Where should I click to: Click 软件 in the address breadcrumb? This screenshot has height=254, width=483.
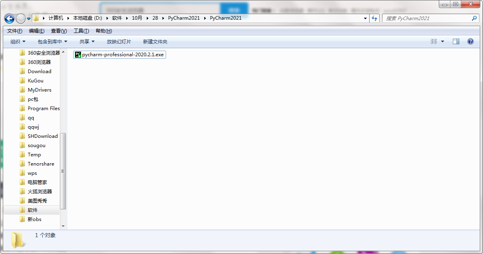point(117,18)
